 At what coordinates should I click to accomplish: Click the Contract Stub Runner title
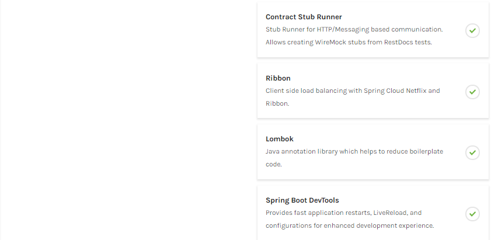coord(304,17)
